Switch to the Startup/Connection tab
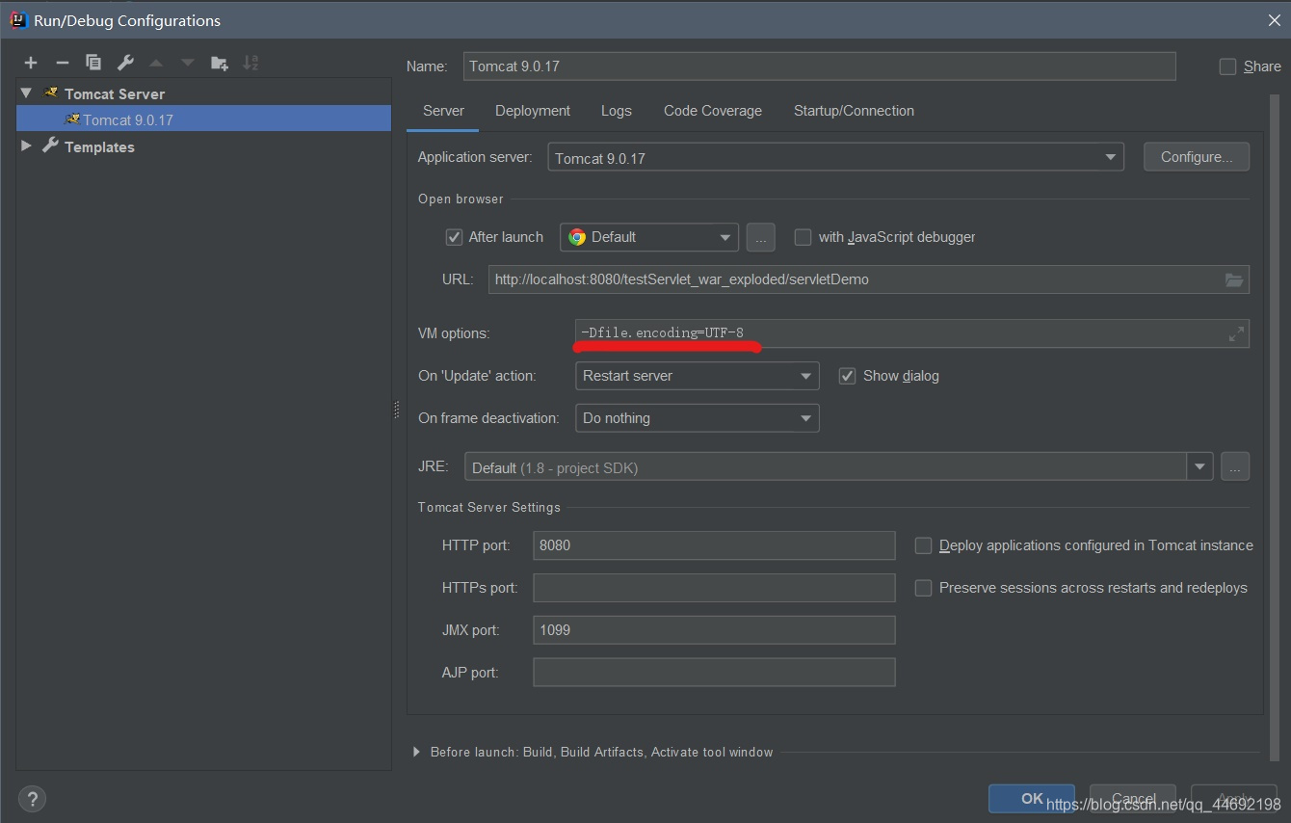 coord(854,111)
